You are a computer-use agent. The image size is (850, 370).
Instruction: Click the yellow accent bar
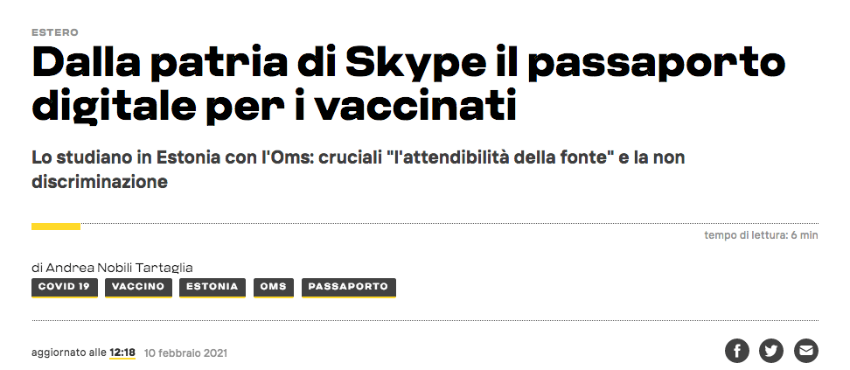(56, 227)
